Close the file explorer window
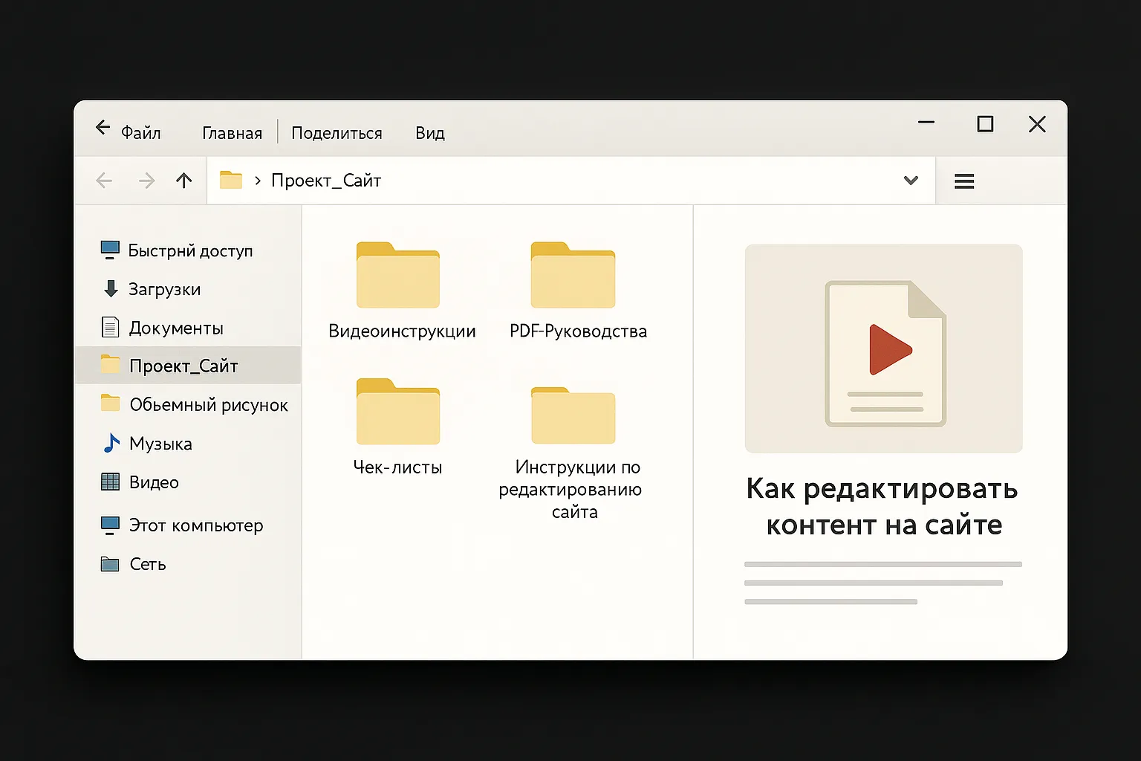The height and width of the screenshot is (761, 1141). 1037,124
